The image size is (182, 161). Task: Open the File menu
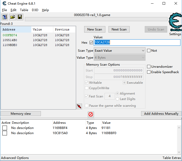tap(4, 10)
